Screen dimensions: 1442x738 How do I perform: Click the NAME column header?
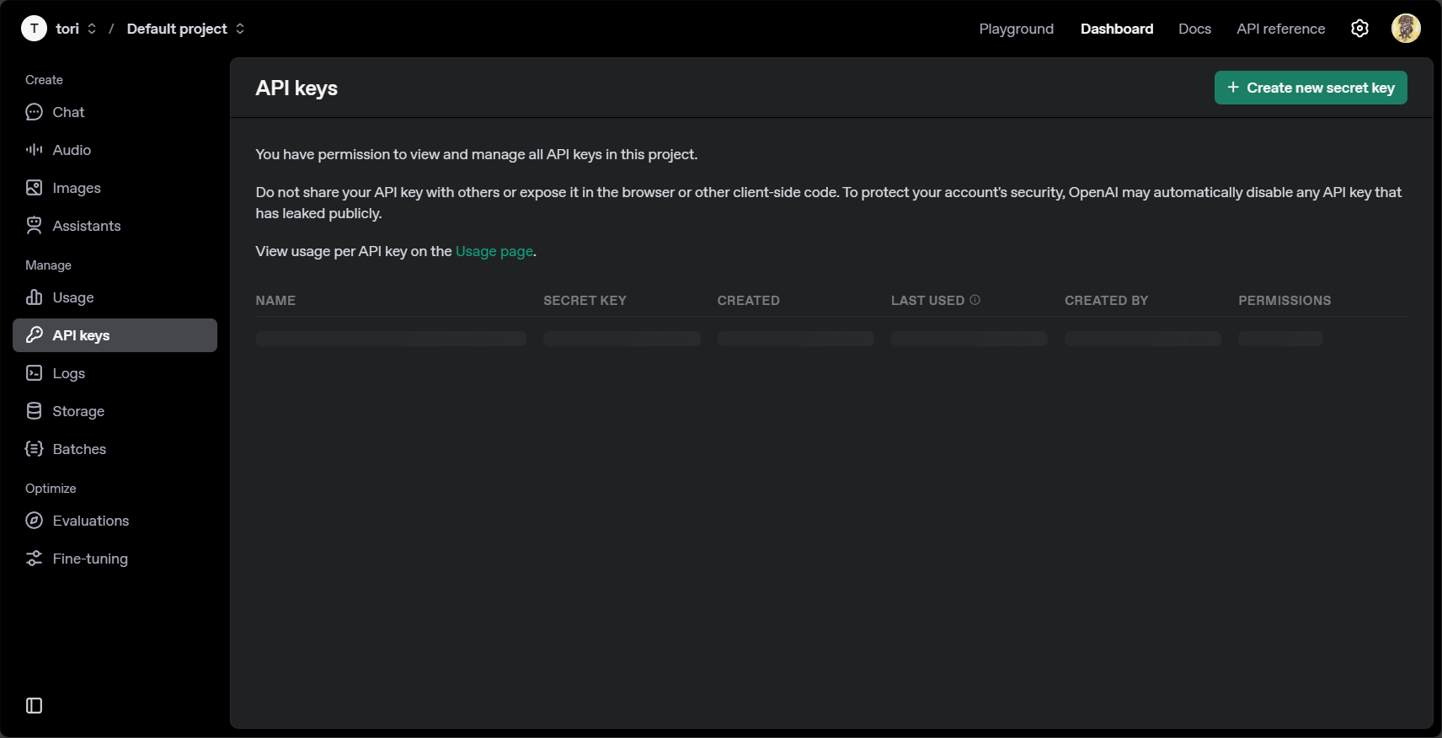click(275, 301)
